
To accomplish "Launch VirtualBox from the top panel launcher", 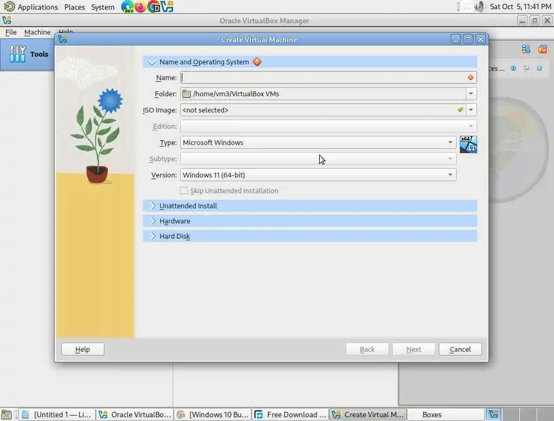I will (167, 6).
